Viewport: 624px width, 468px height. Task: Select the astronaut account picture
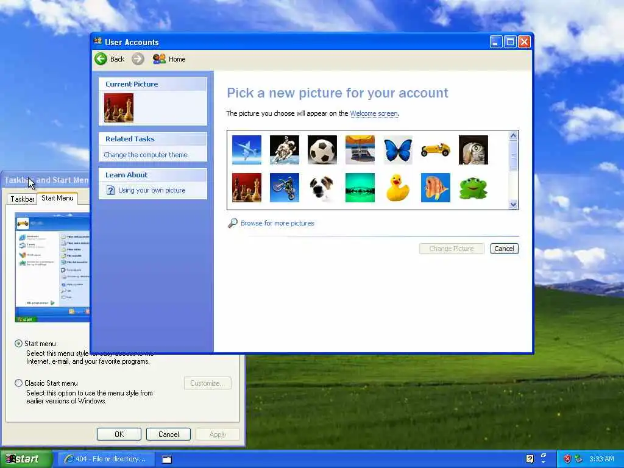[x=285, y=150]
